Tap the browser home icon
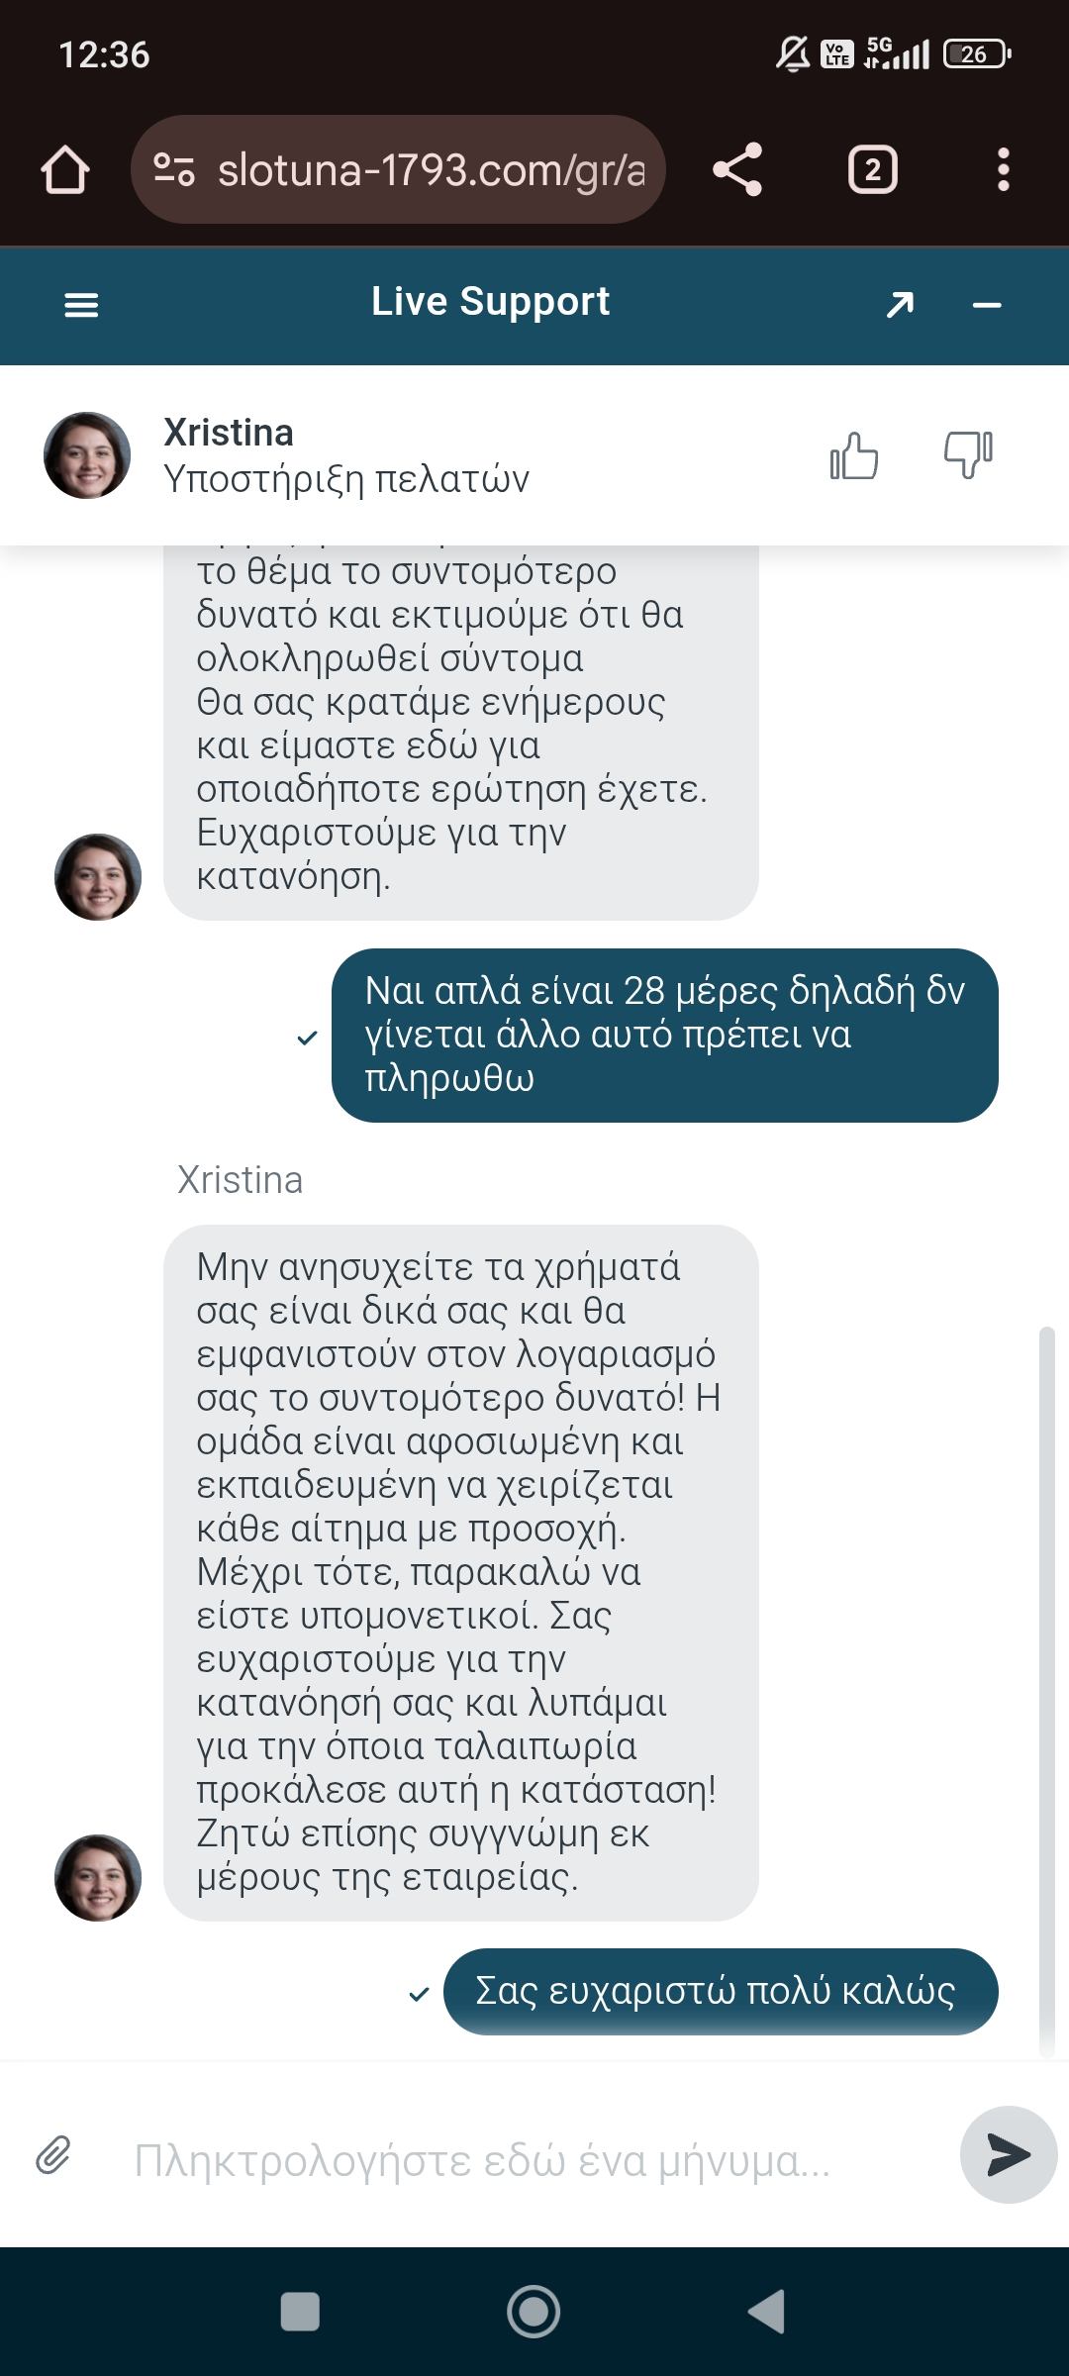This screenshot has height=2376, width=1069. pos(65,169)
